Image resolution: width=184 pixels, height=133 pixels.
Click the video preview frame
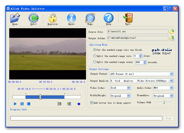click(48, 54)
